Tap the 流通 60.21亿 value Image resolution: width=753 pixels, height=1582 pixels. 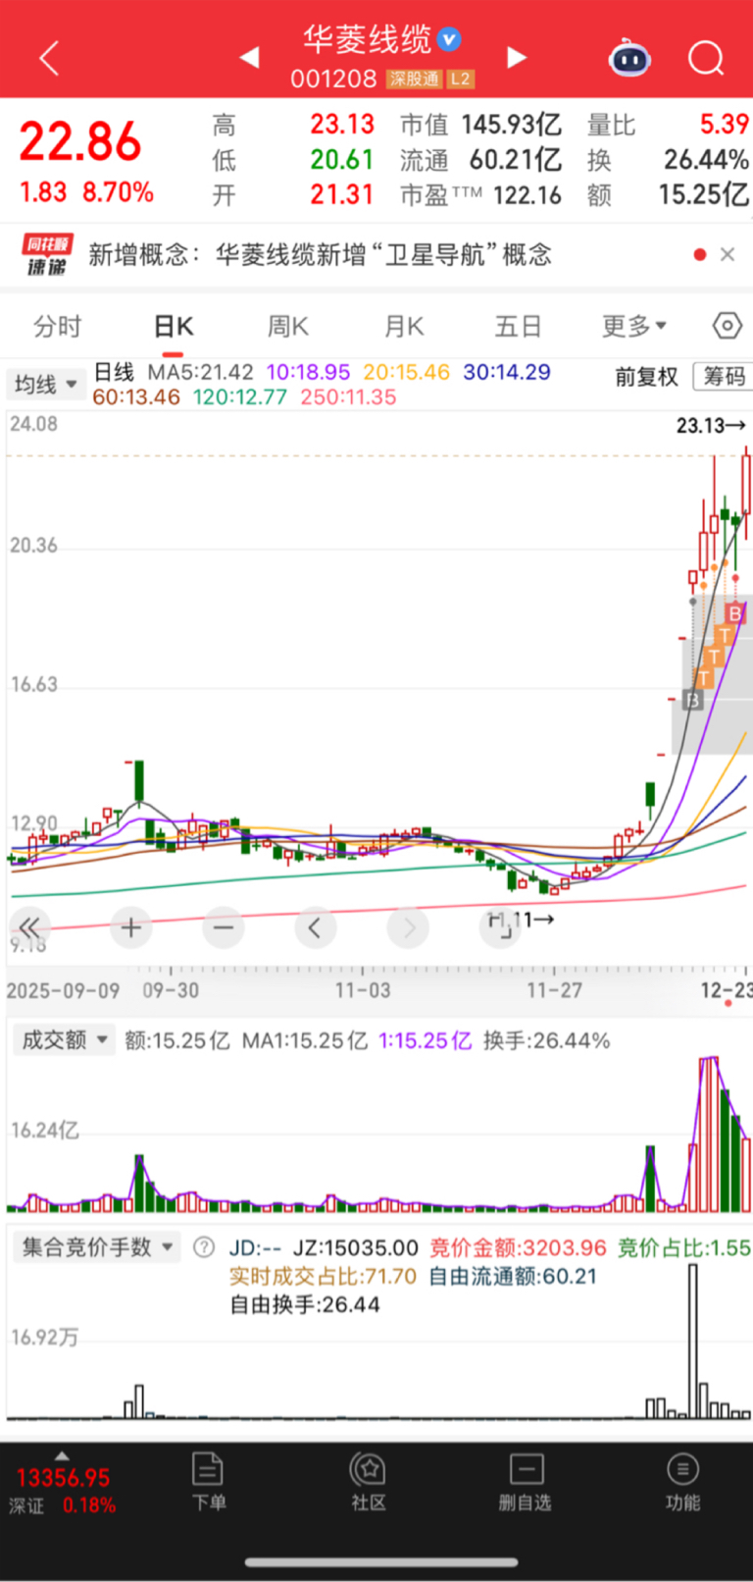pyautogui.click(x=516, y=160)
